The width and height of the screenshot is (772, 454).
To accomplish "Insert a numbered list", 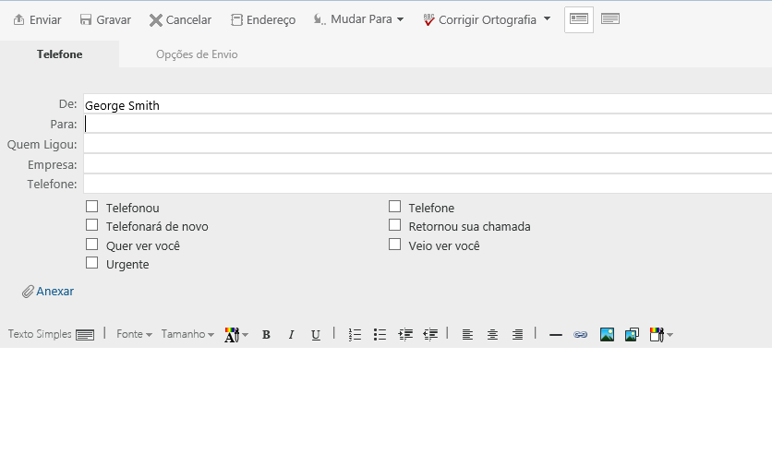I will [x=355, y=335].
